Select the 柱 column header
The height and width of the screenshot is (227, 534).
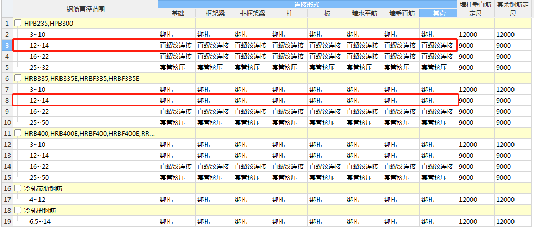[x=289, y=14]
